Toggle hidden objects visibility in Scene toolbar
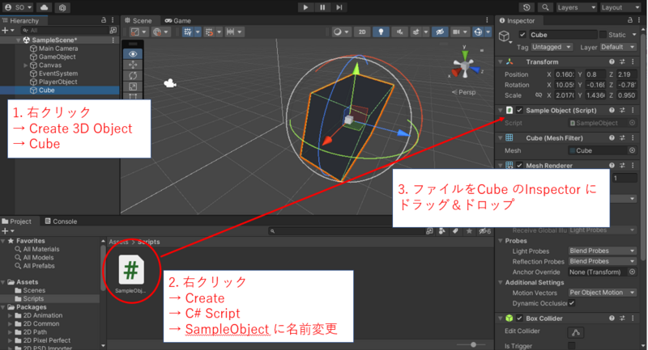The image size is (648, 350). 440,32
